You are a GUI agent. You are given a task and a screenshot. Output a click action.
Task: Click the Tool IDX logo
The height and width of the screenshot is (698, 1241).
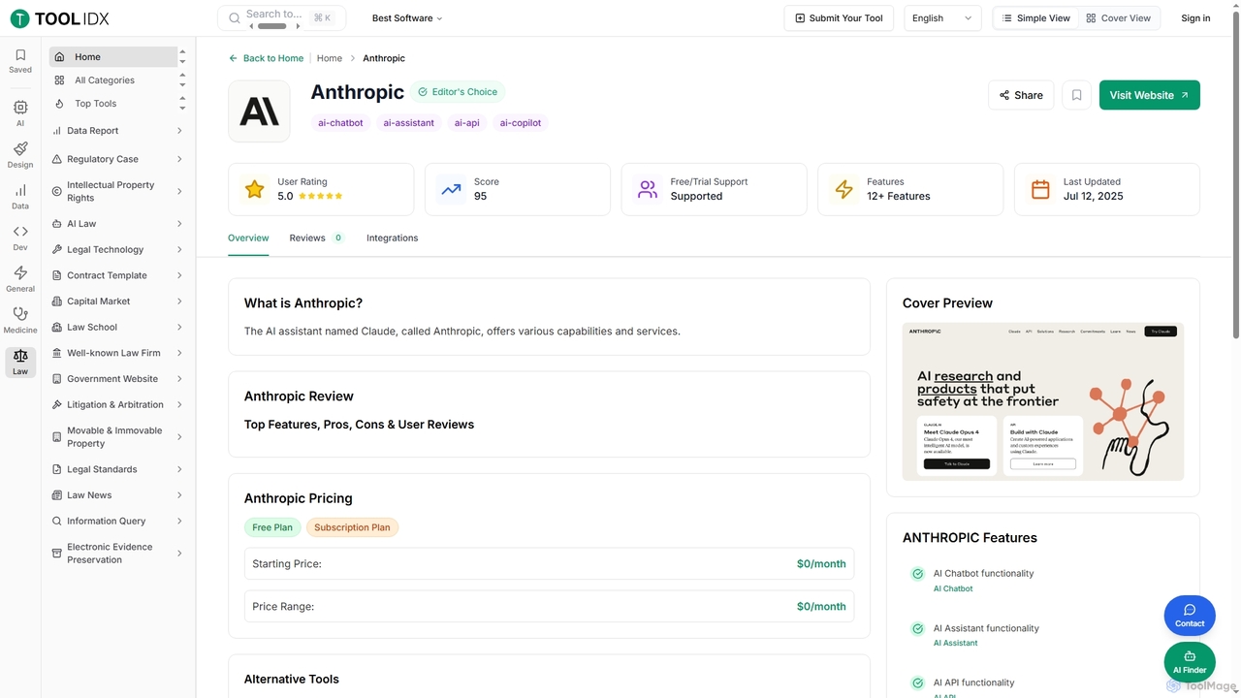[60, 18]
